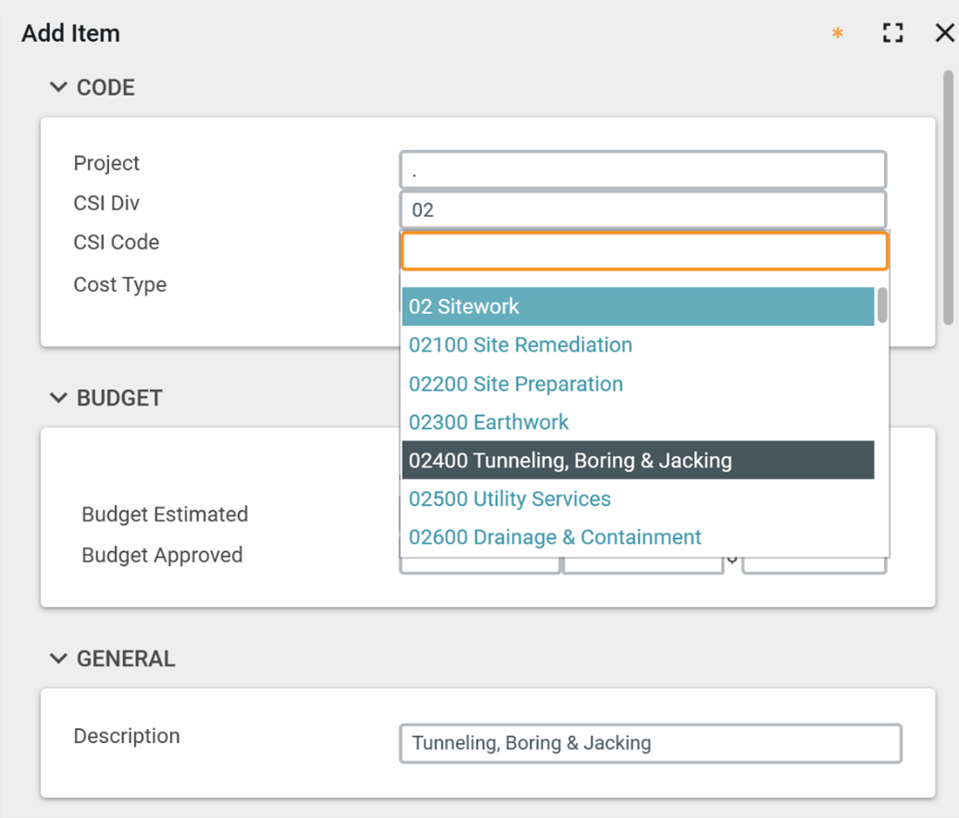959x818 pixels.
Task: Click the Project input field
Action: [642, 170]
